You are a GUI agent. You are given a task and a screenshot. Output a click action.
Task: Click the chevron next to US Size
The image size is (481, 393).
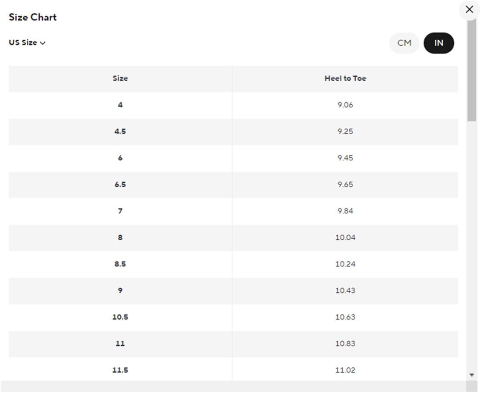pyautogui.click(x=43, y=43)
